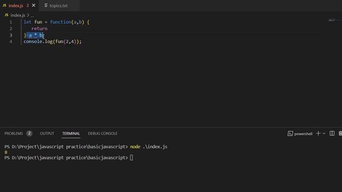Click the text file icon on topics.txt tab

coord(46,5)
